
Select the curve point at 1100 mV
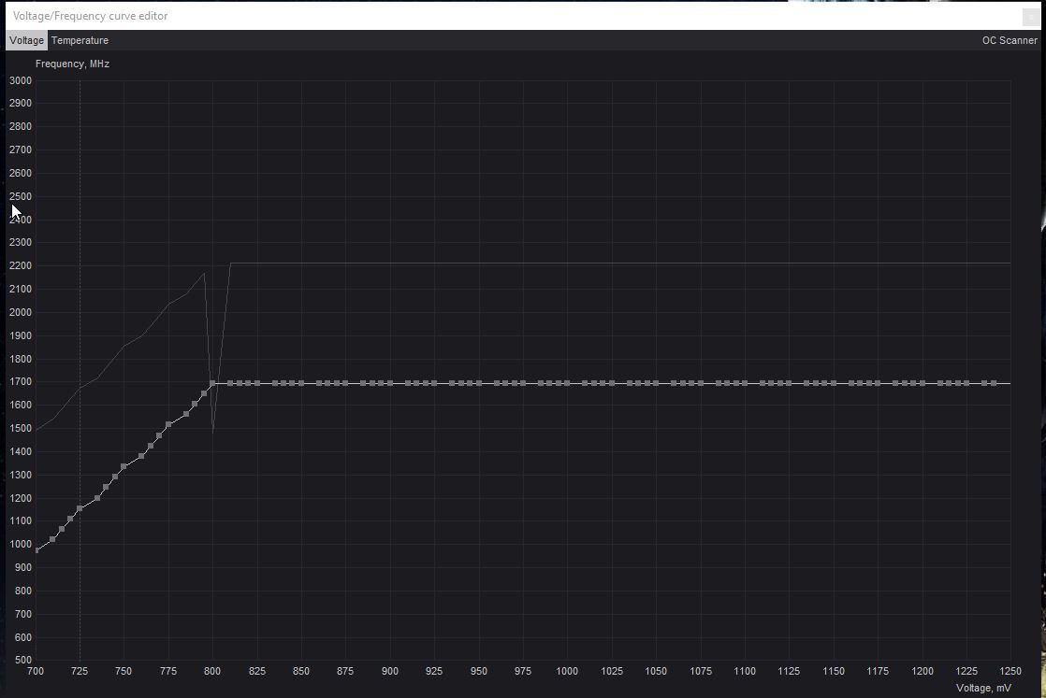point(745,384)
